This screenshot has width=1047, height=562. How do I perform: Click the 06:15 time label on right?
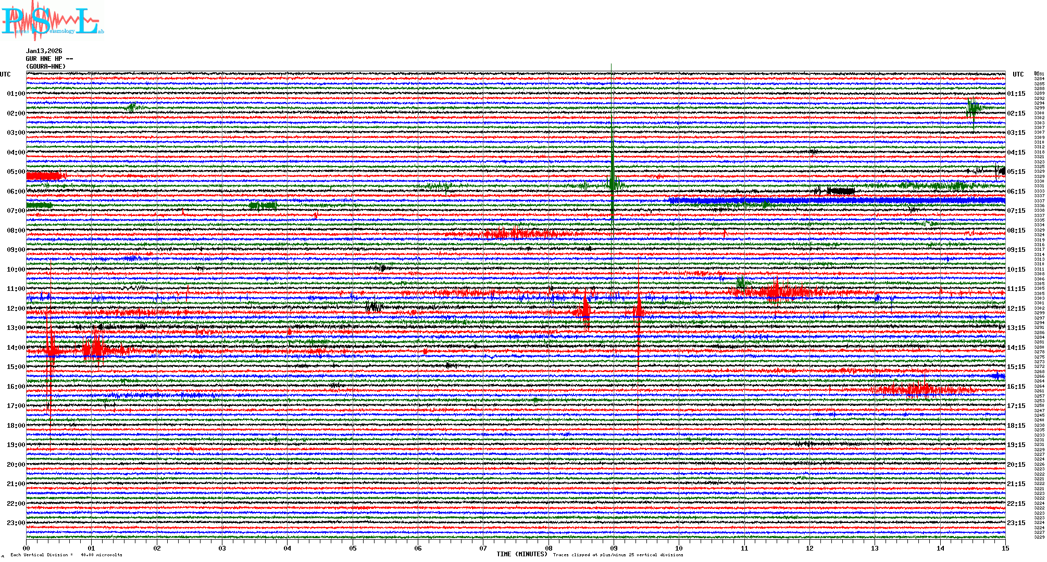click(1016, 191)
